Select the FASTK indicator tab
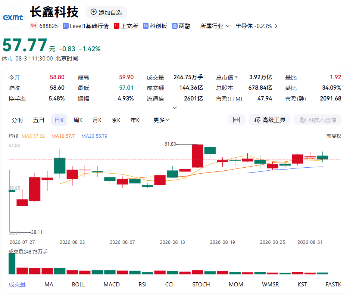The width and height of the screenshot is (347, 295). click(334, 285)
